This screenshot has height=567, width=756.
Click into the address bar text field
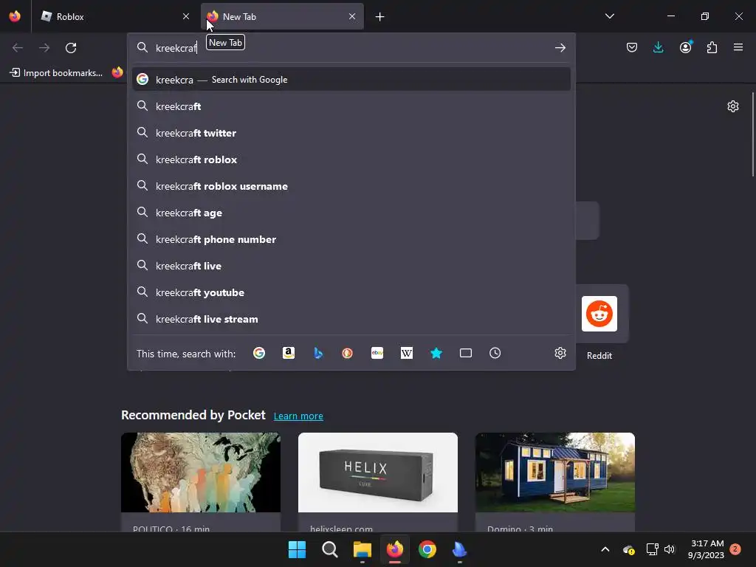click(352, 48)
